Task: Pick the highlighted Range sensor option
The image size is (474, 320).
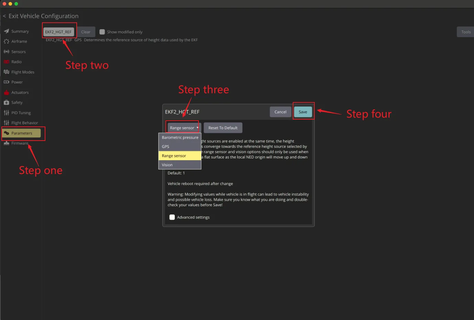Action: pyautogui.click(x=180, y=156)
